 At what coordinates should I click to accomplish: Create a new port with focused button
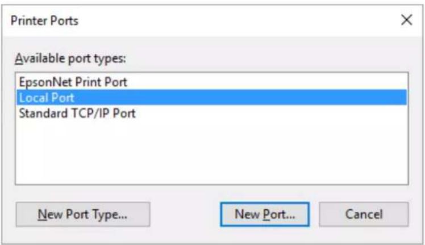tap(265, 214)
